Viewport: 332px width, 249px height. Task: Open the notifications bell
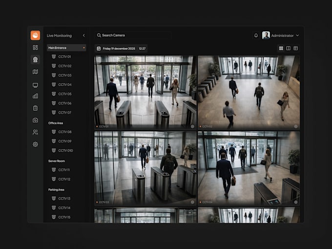coord(256,35)
